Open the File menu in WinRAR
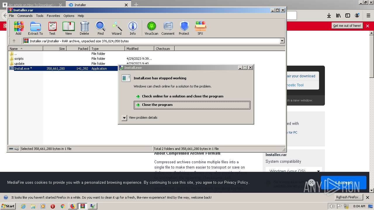This screenshot has width=374, height=210. (11, 16)
